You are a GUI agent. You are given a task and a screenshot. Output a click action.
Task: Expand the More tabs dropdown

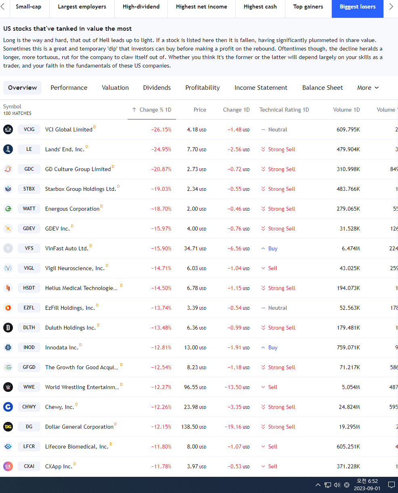coord(368,88)
